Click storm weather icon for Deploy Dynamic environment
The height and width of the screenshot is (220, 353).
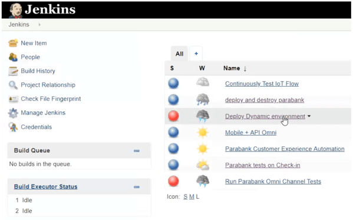pos(203,116)
